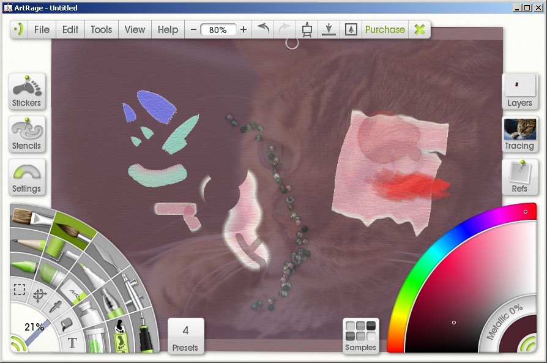Select the Text tool
Image resolution: width=547 pixels, height=363 pixels.
72,342
